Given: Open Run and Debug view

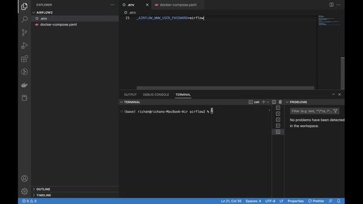Looking at the screenshot, I should [24, 45].
